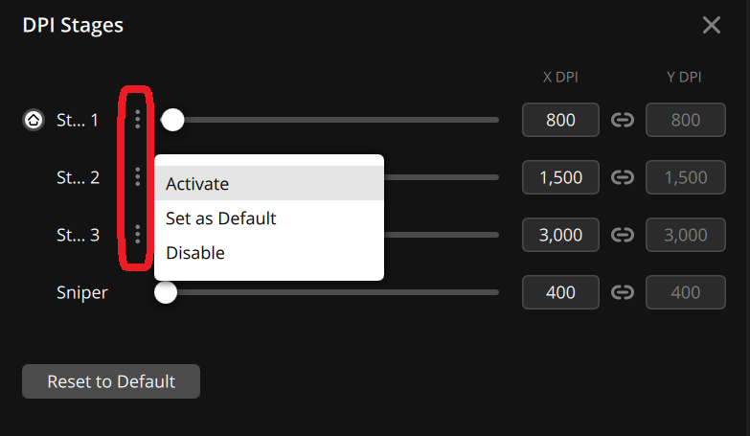This screenshot has width=750, height=436.
Task: Click the home icon beside Stage 1
Action: [x=33, y=121]
